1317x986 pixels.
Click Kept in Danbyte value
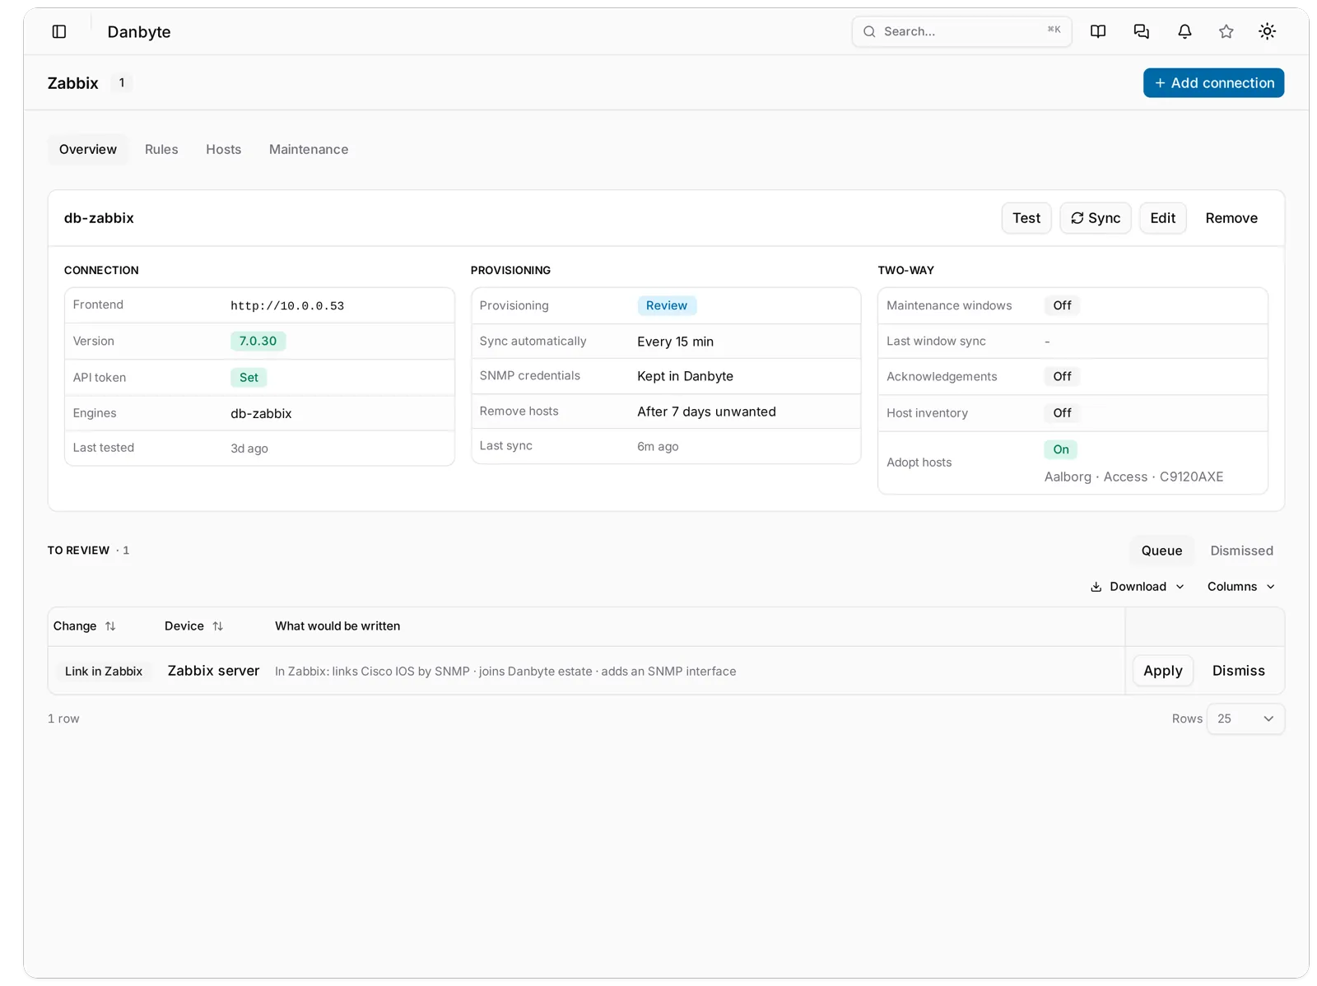pos(685,376)
